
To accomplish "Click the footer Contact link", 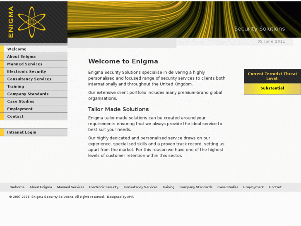I will pyautogui.click(x=275, y=187).
